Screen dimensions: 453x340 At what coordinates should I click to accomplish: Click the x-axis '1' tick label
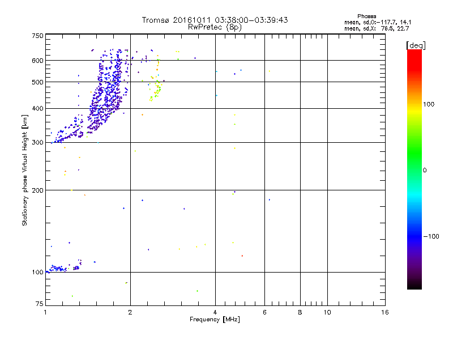[x=45, y=312]
